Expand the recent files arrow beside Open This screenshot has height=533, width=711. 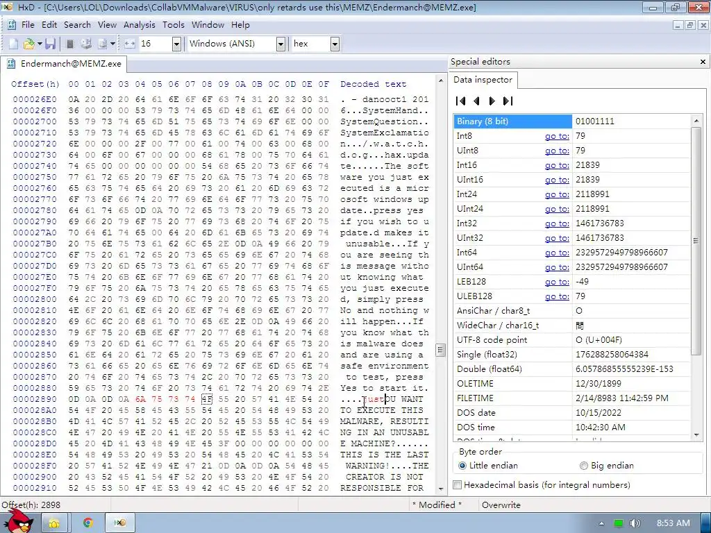point(40,44)
